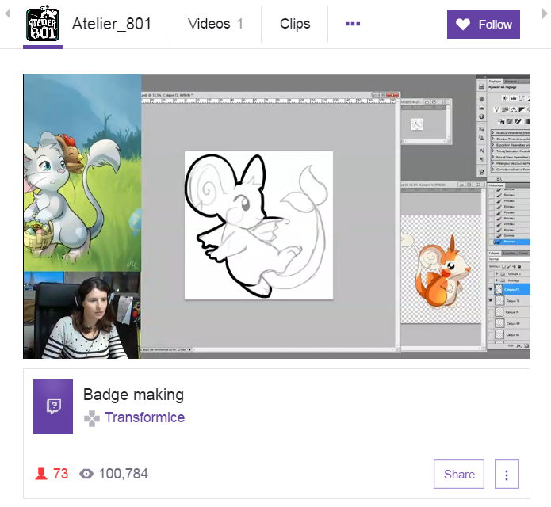Image resolution: width=551 pixels, height=507 pixels.
Task: Expand the Courbes presets entry
Action: [493, 139]
